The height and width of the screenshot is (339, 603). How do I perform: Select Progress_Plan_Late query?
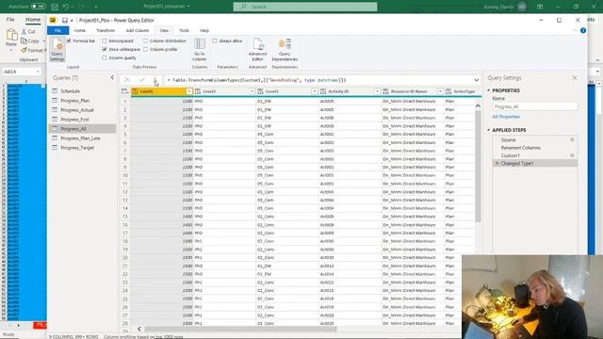point(83,138)
